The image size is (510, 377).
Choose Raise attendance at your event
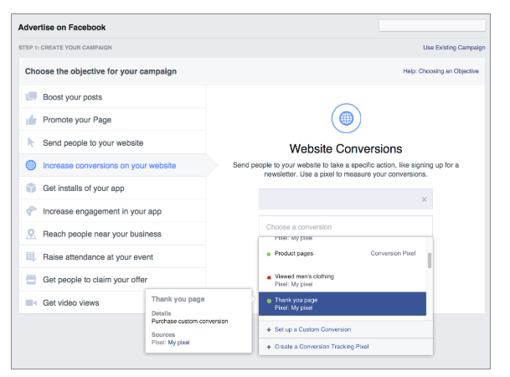pos(112,256)
